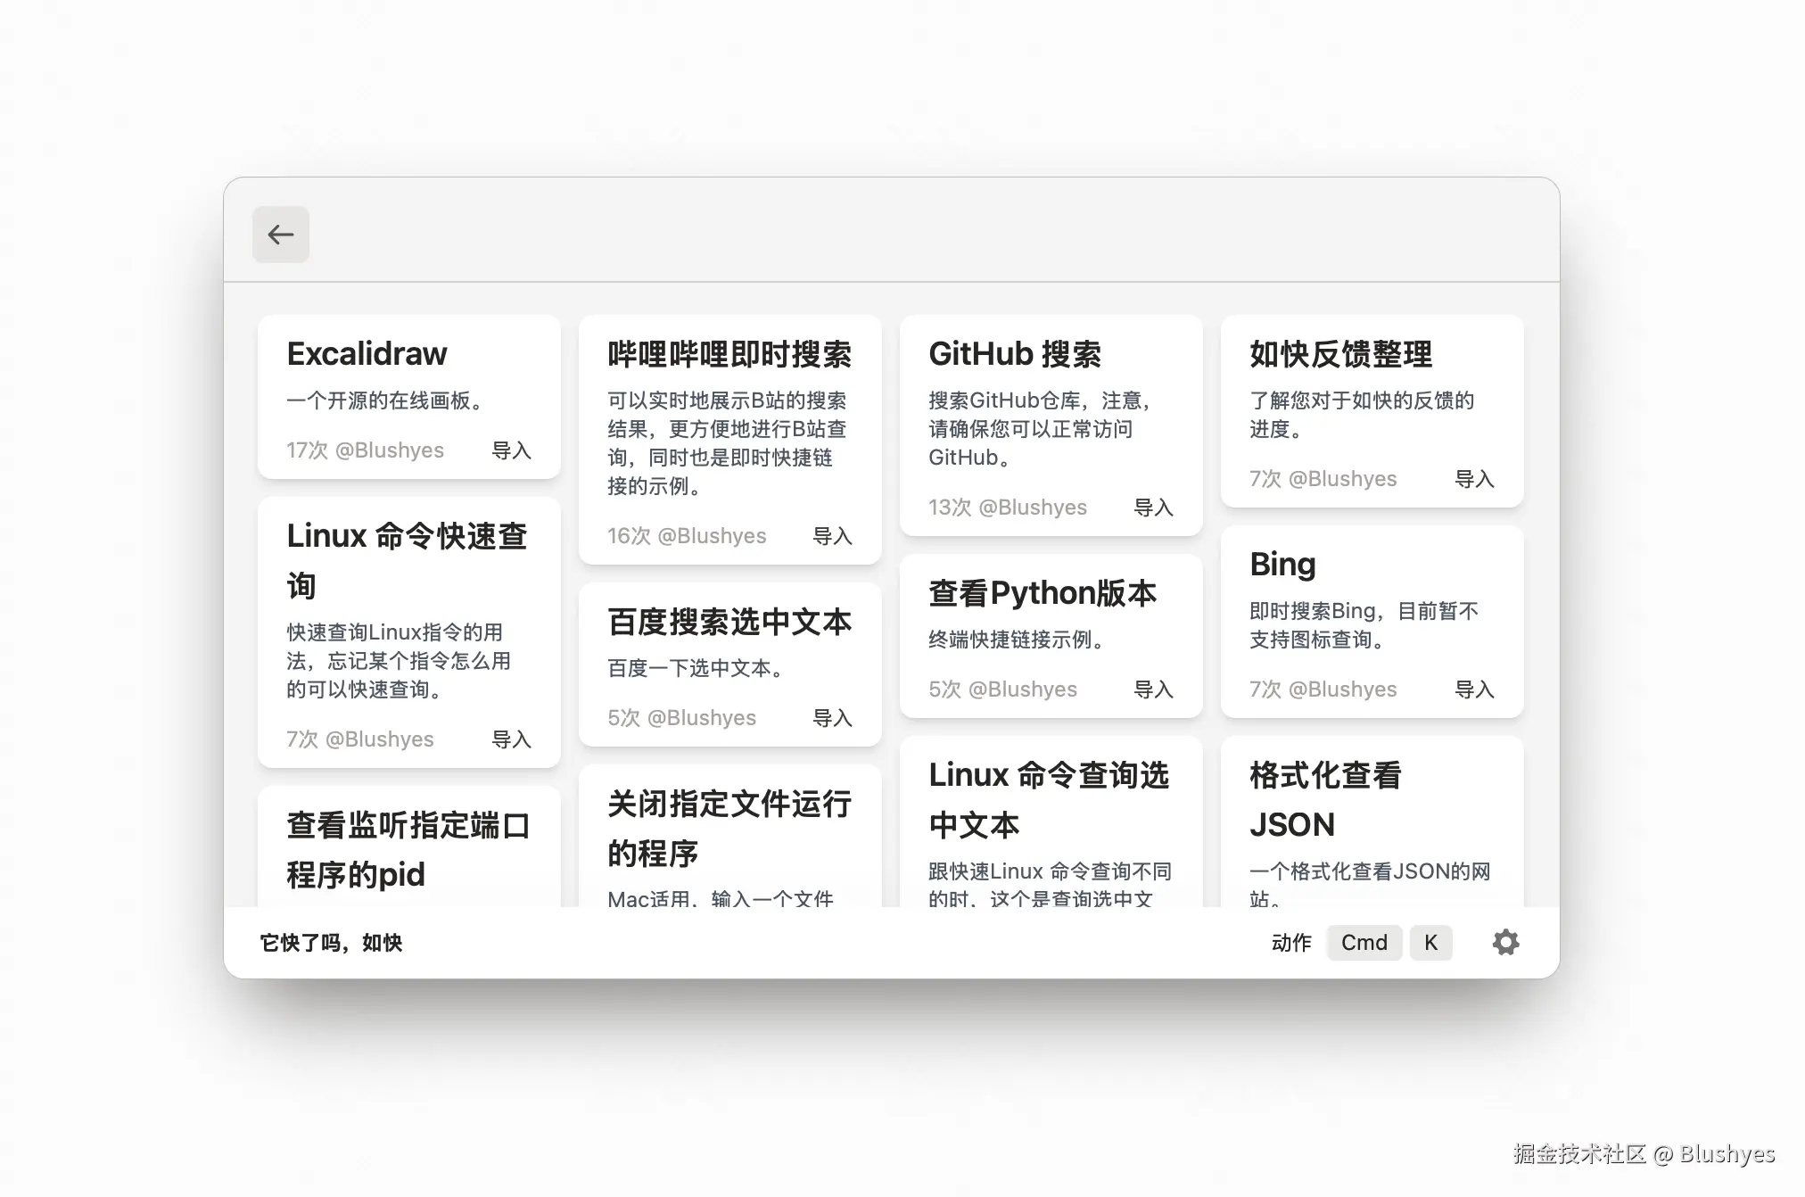Import the Bing shortcut

(x=1474, y=689)
